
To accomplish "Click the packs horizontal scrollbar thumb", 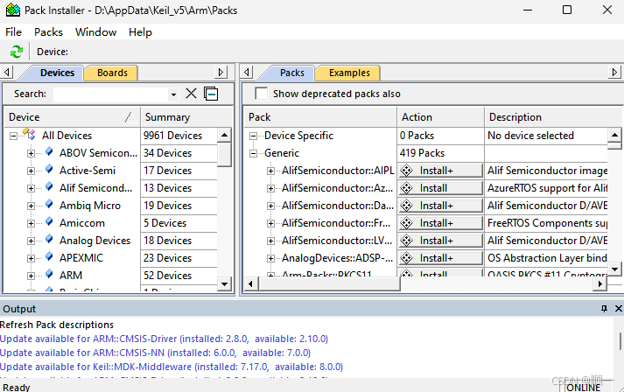I will (x=329, y=283).
